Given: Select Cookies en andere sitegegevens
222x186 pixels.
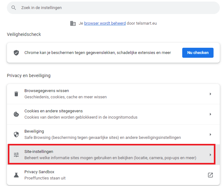Looking at the screenshot, I should tap(54, 111).
